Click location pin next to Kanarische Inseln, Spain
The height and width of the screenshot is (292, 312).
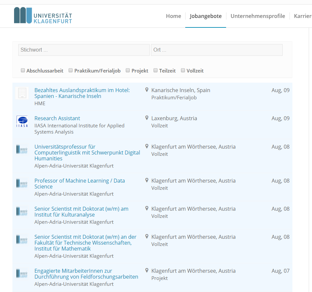click(147, 90)
